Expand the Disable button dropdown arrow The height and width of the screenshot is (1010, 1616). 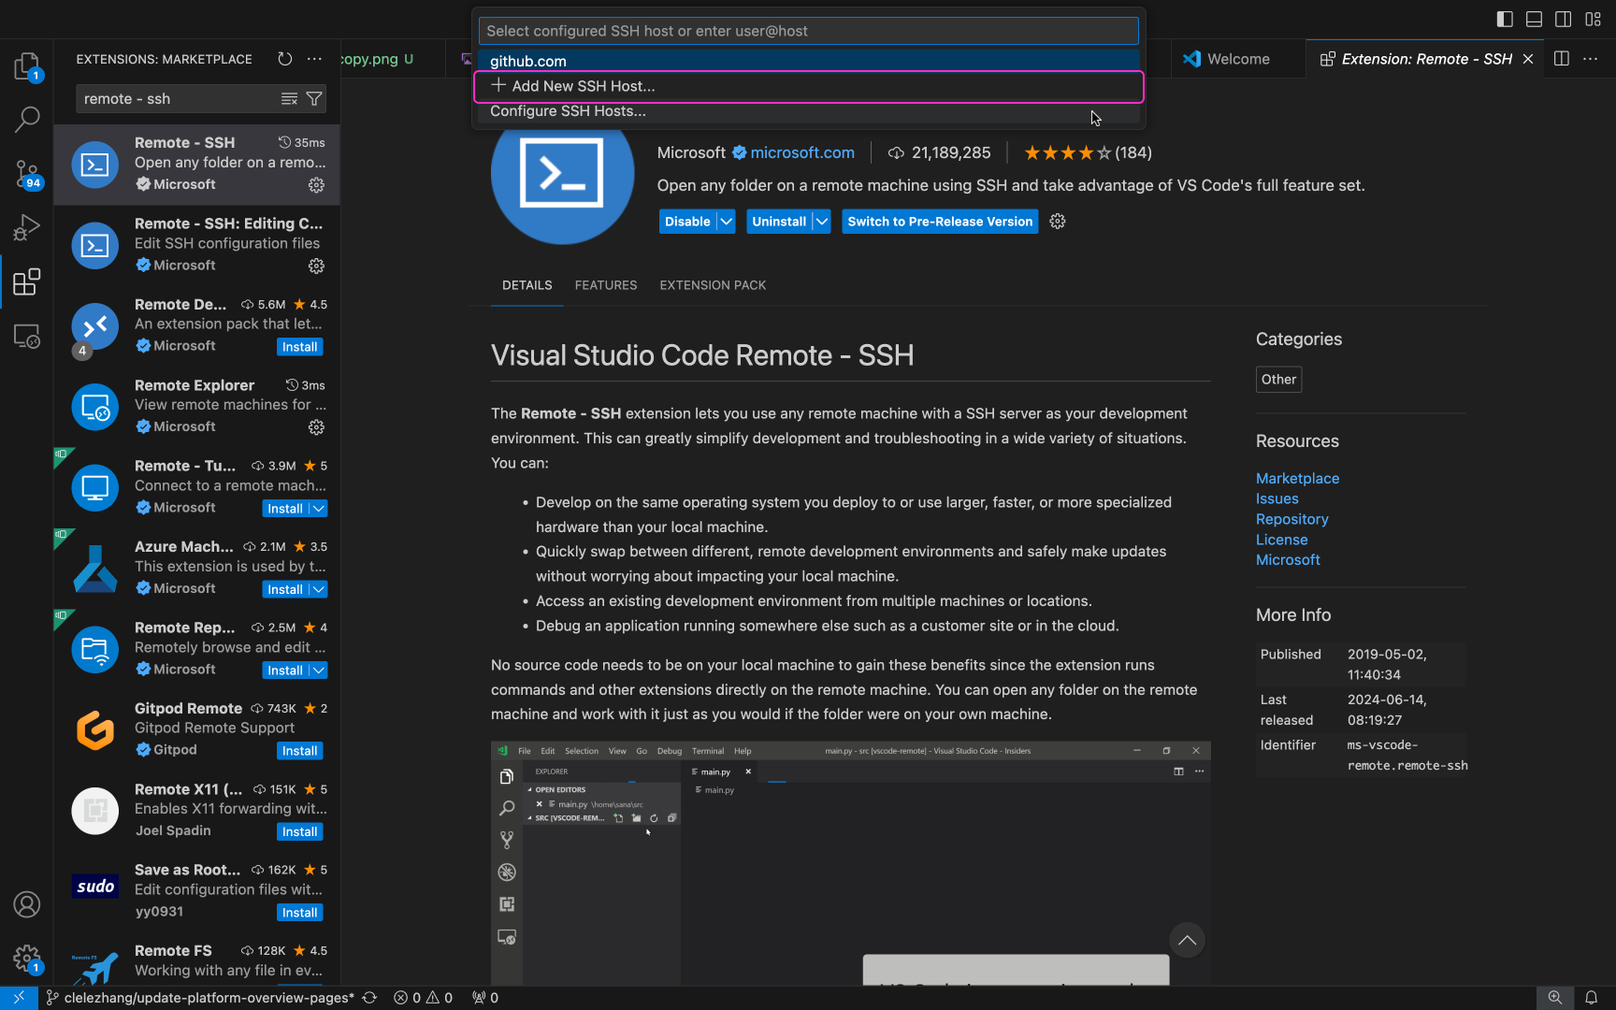[727, 222]
